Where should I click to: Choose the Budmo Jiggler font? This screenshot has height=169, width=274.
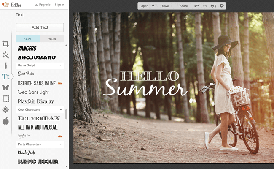coord(38,161)
